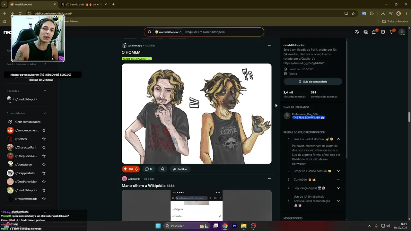Bookmark this page with the star icon
Viewport: 411px width, 231px height.
[353, 13]
